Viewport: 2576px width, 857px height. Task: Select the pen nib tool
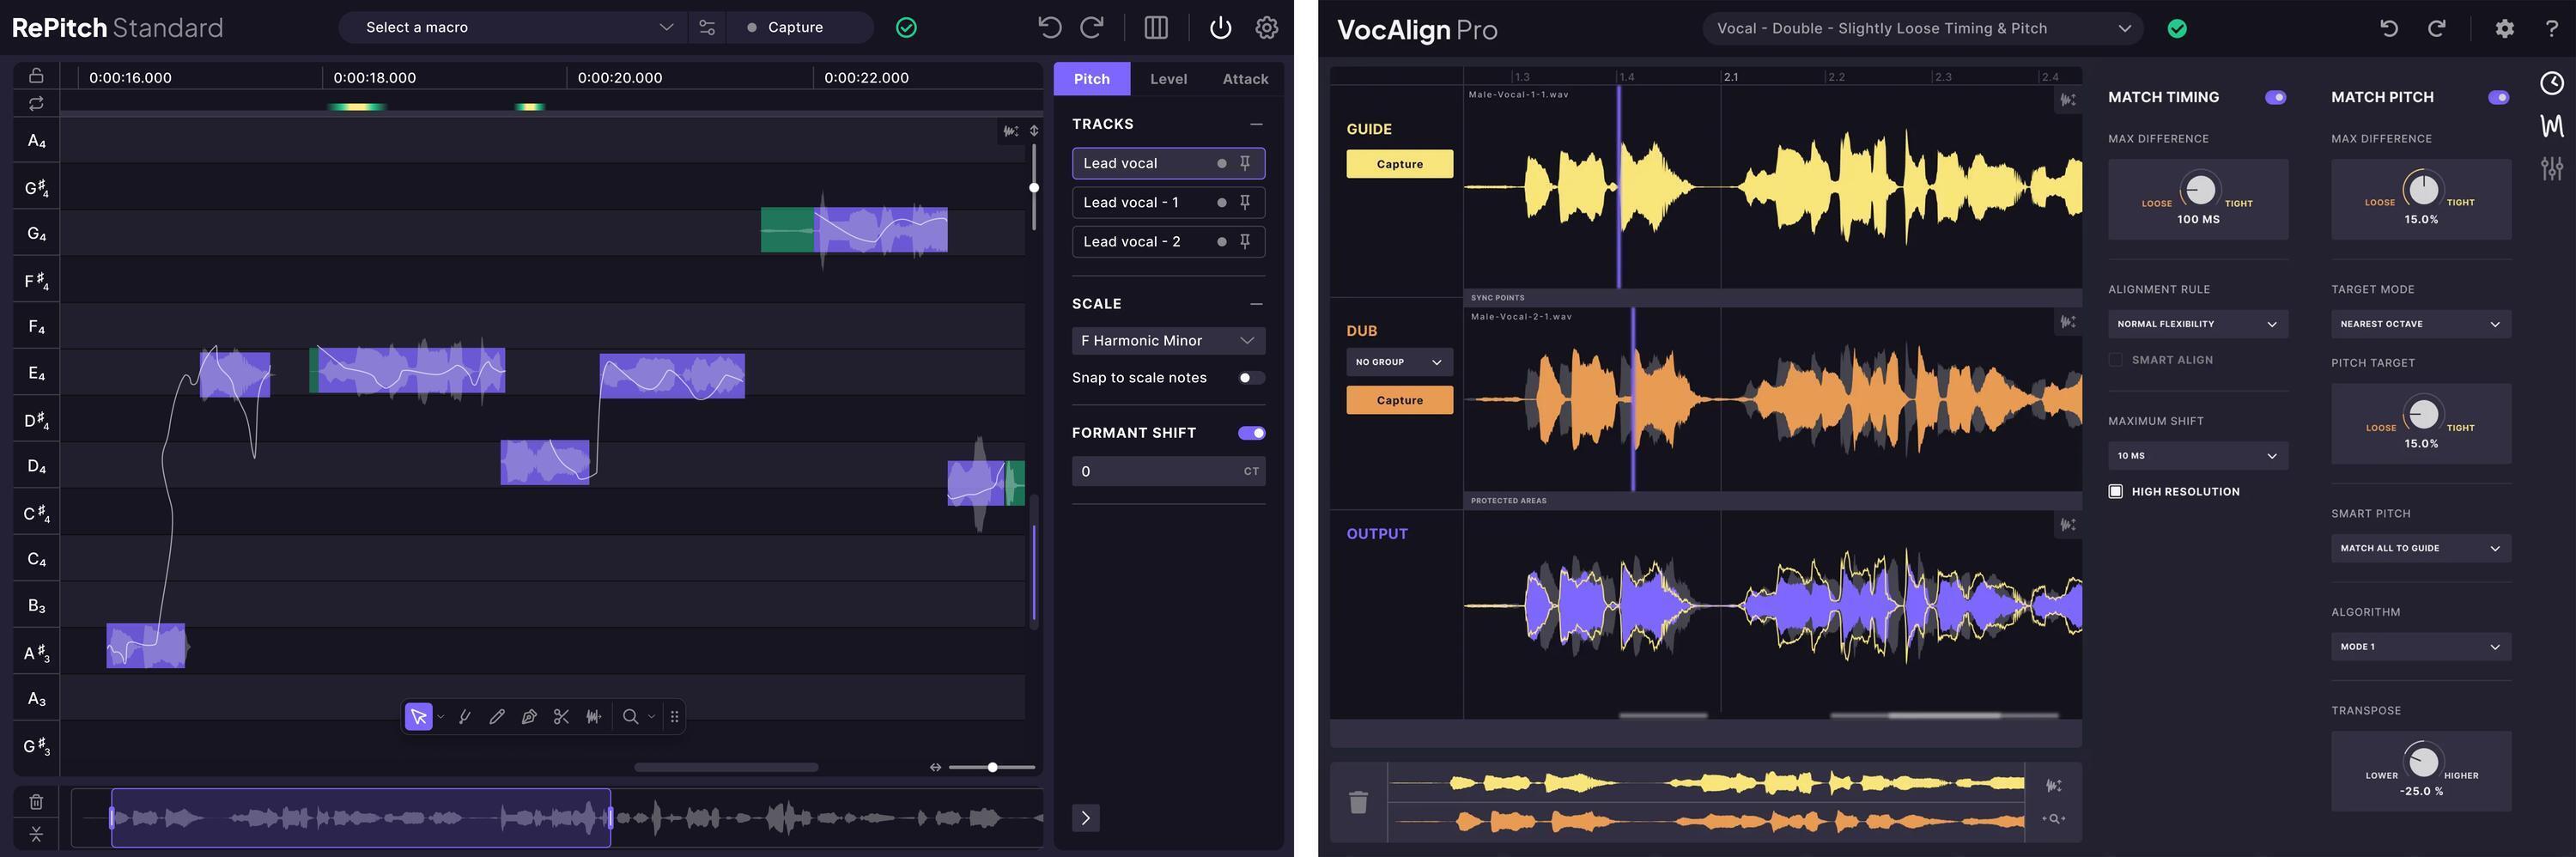(x=529, y=716)
